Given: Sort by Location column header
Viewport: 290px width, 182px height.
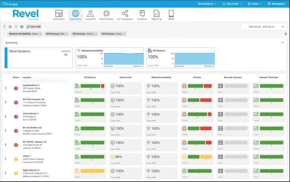Looking at the screenshot, I should pyautogui.click(x=27, y=77).
